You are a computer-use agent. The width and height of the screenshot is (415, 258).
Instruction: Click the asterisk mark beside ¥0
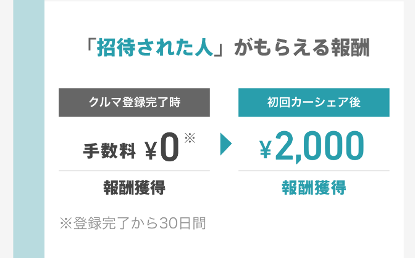[x=190, y=138]
